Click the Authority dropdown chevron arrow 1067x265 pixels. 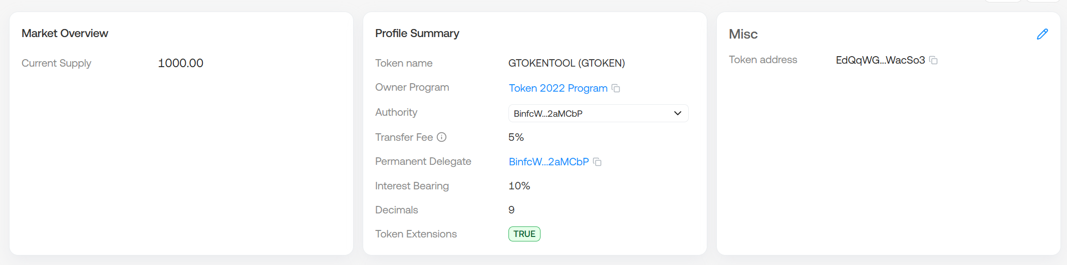[x=677, y=113]
